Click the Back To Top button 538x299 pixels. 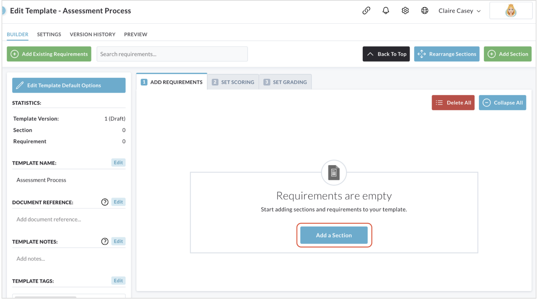click(x=386, y=54)
